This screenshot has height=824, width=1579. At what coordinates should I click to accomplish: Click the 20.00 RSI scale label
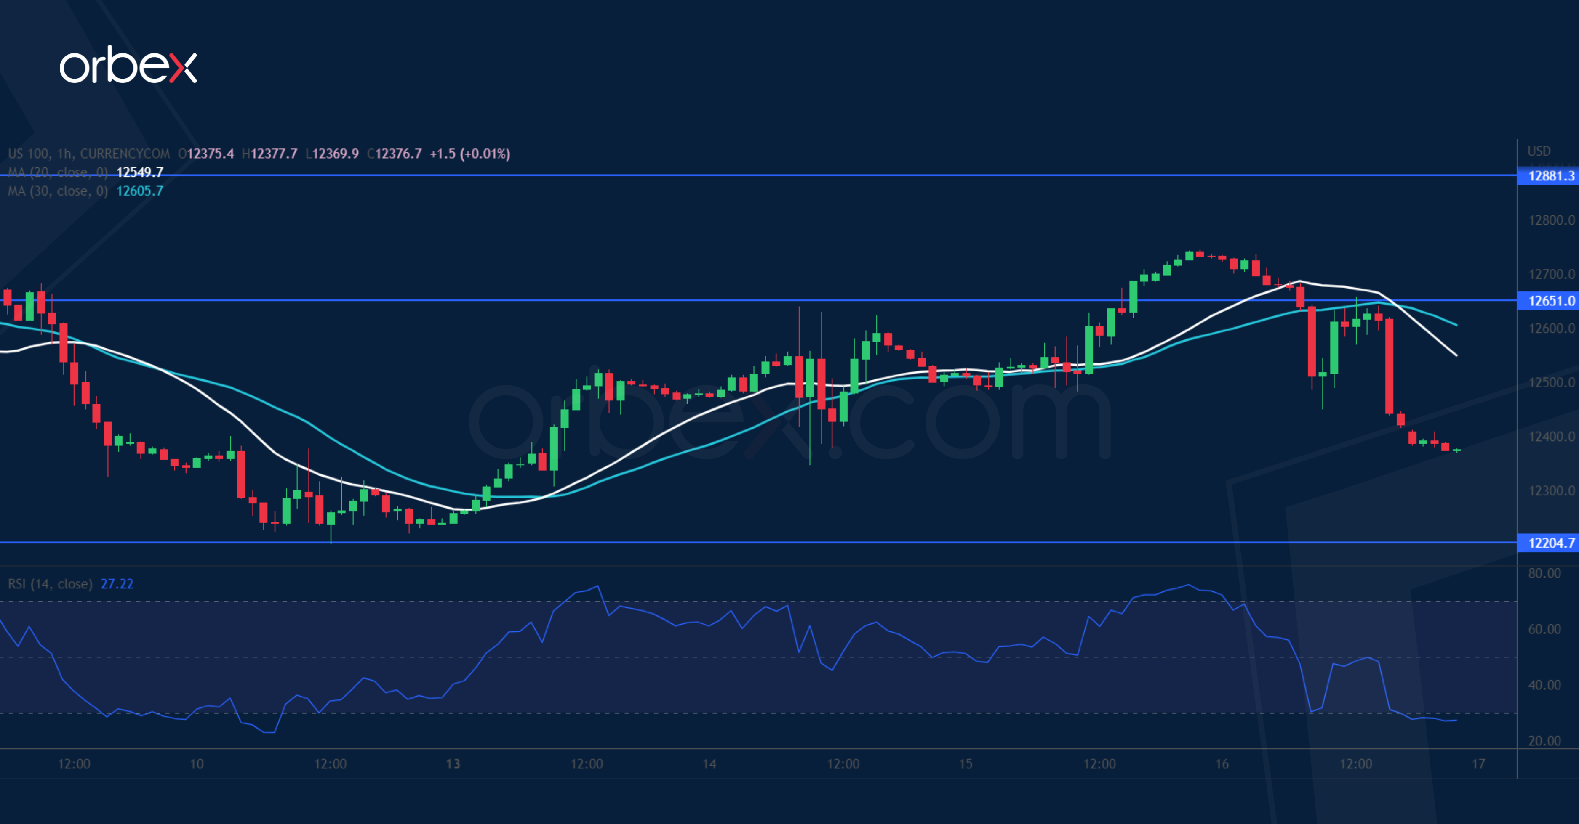pos(1544,741)
